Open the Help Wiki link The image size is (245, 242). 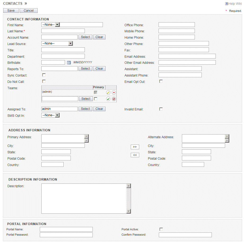click(235, 4)
